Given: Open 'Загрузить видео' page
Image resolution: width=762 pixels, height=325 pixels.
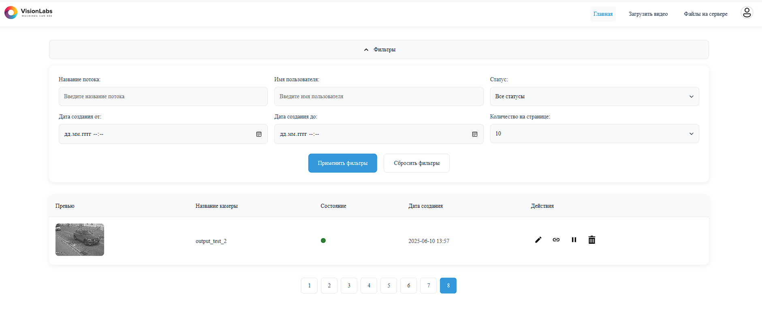Looking at the screenshot, I should (648, 14).
